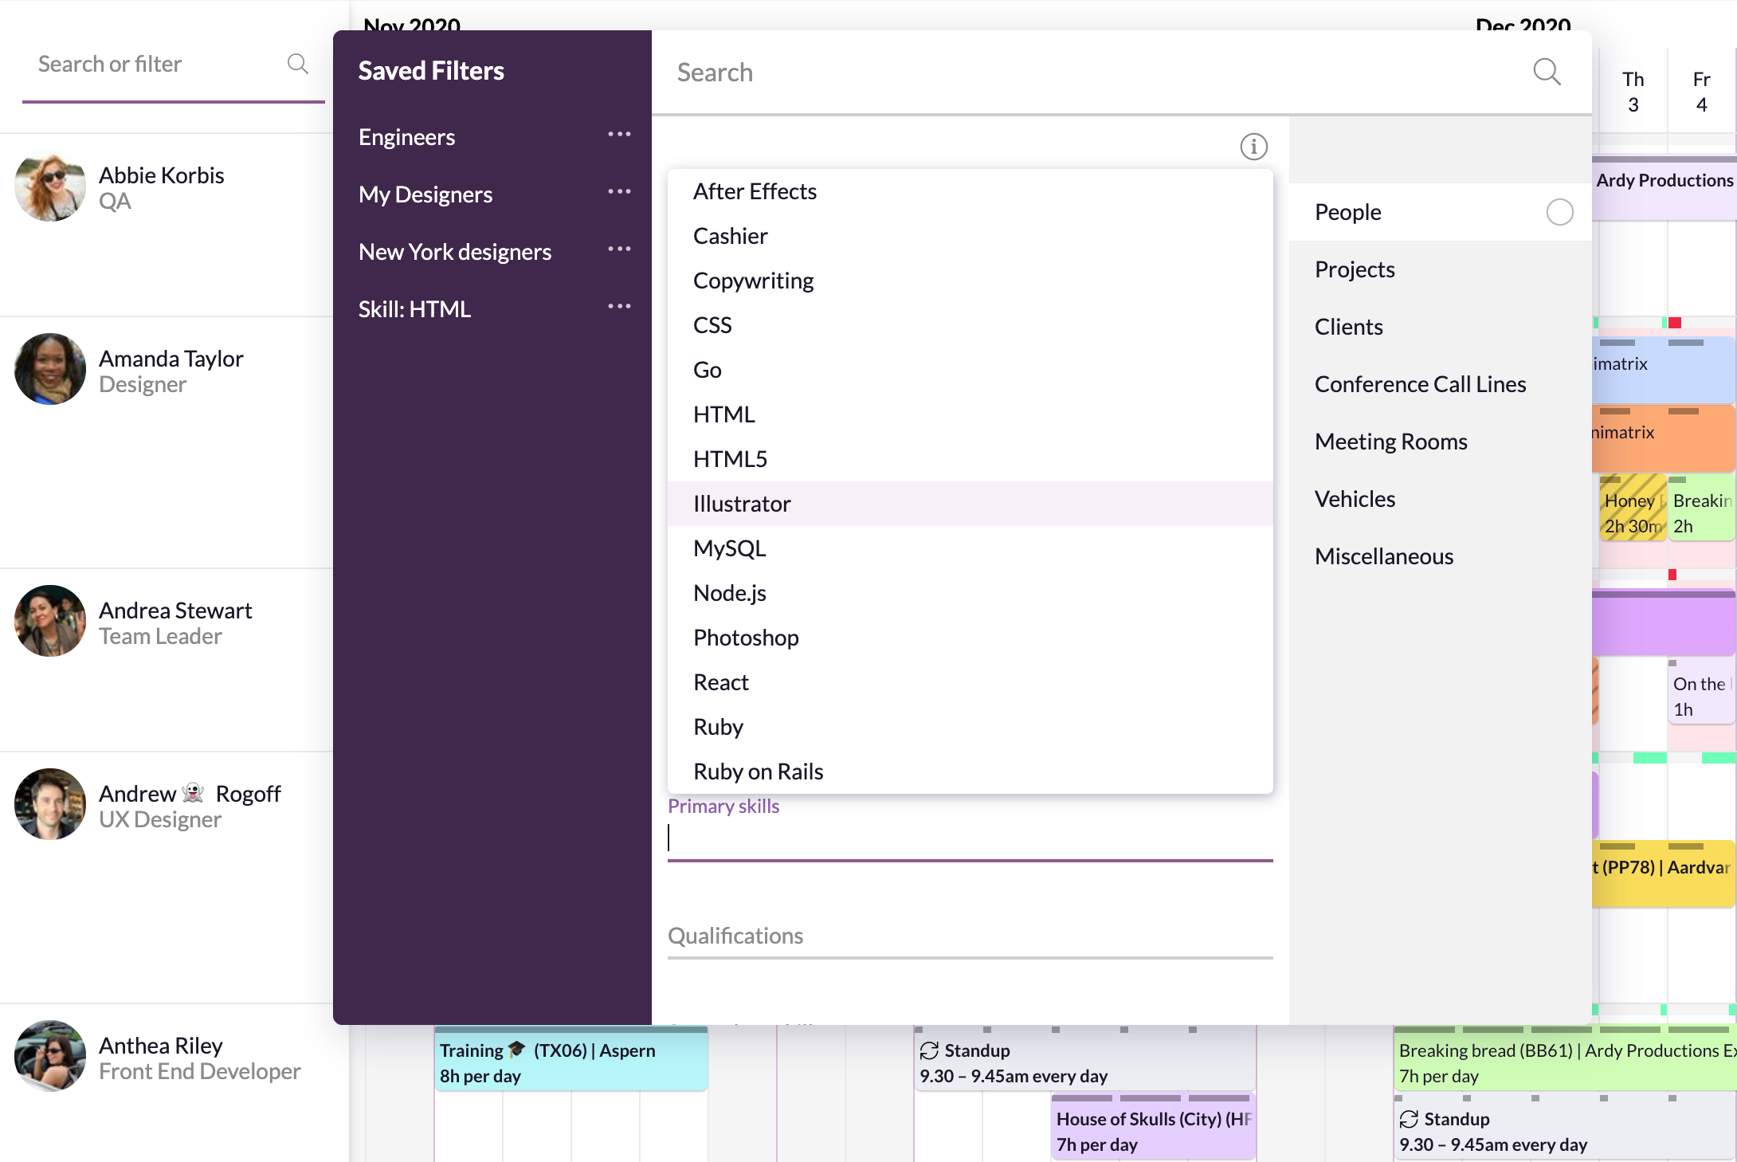The height and width of the screenshot is (1162, 1737).
Task: Click Amanda Taylor's profile photo
Action: tap(49, 368)
